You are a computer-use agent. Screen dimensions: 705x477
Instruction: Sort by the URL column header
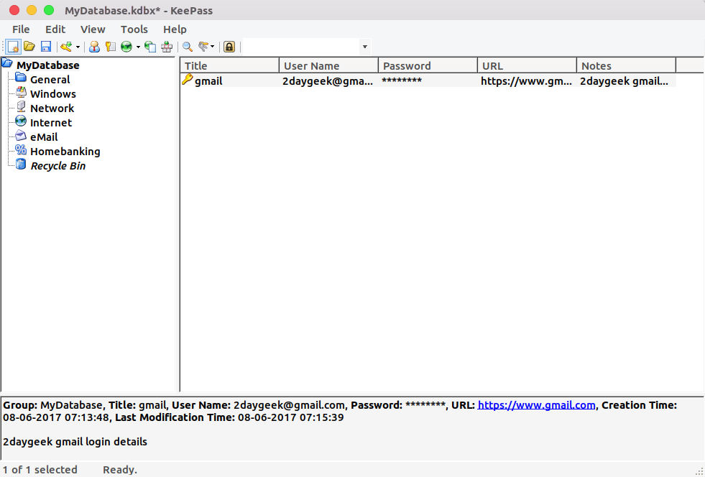(527, 65)
